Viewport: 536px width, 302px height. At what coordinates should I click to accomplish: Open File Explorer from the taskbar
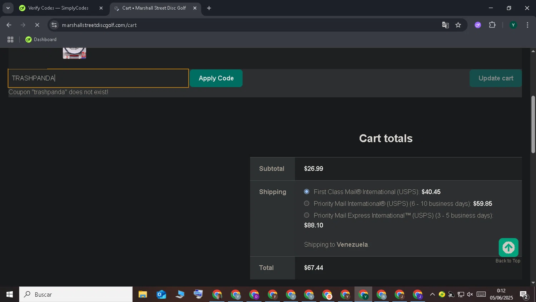coord(143,295)
